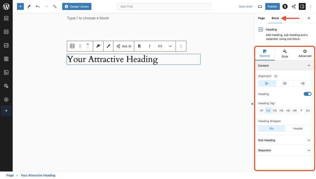Toggle the Heading switch off
This screenshot has height=179, width=316.
tap(307, 94)
